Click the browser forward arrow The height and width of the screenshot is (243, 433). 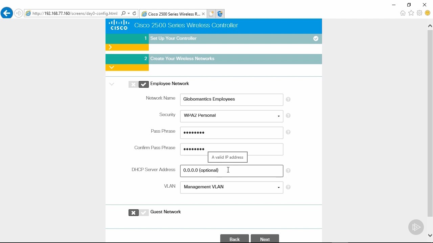pyautogui.click(x=19, y=13)
